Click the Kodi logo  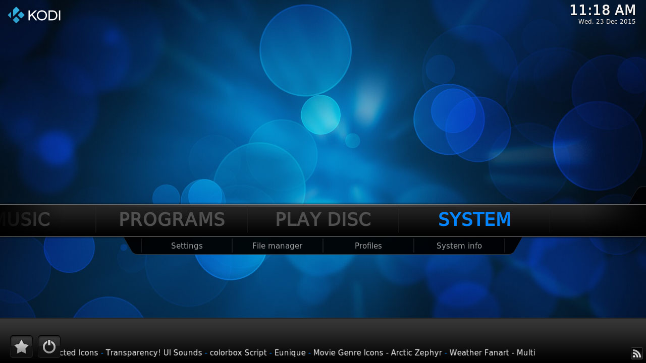click(x=34, y=15)
